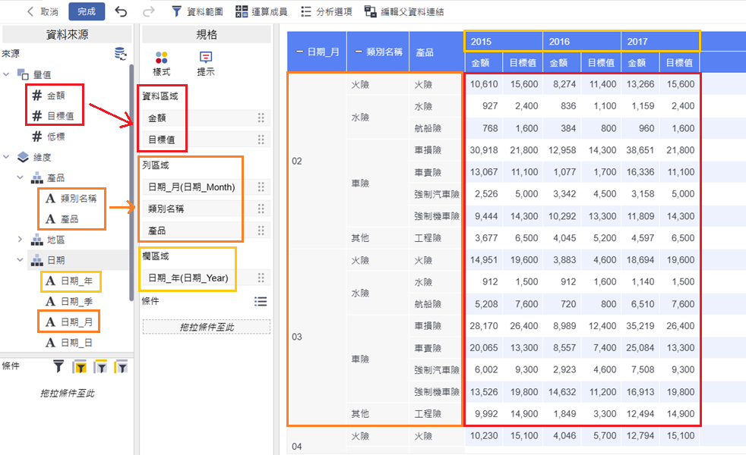746x455 pixels.
Task: Collapse the 量值 measures group
Action: tap(7, 74)
